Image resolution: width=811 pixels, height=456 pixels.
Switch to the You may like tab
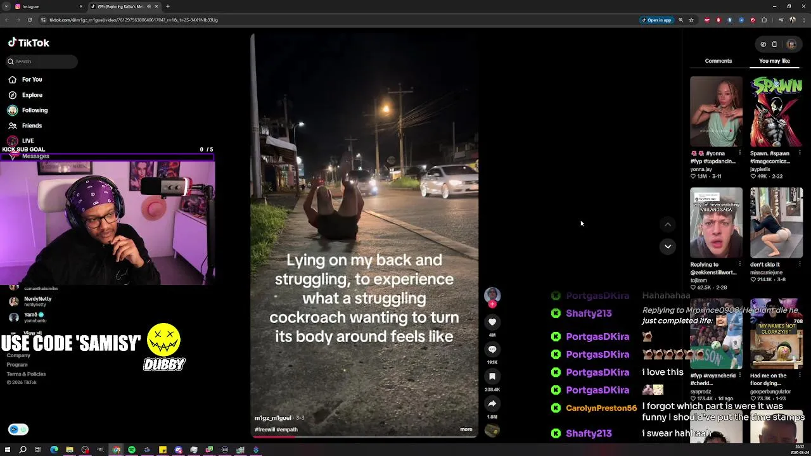coord(774,61)
